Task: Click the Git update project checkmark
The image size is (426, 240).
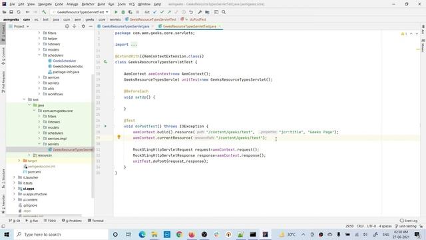Action: coord(155,12)
